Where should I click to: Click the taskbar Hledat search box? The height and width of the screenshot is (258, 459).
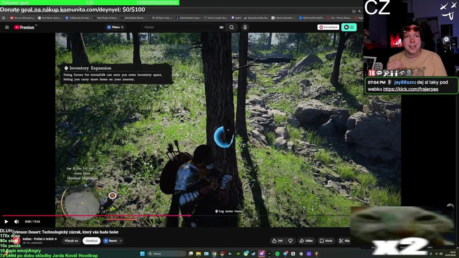coord(167,254)
